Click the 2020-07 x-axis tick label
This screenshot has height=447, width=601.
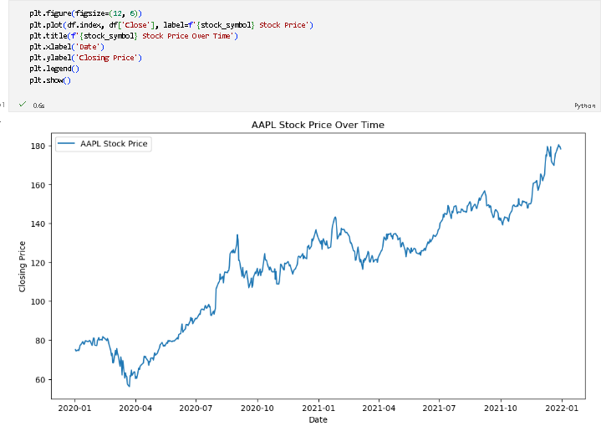(x=196, y=408)
